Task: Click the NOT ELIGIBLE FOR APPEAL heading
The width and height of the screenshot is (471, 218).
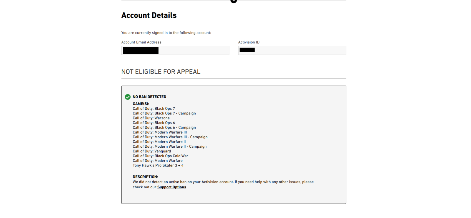Action: pyautogui.click(x=161, y=72)
